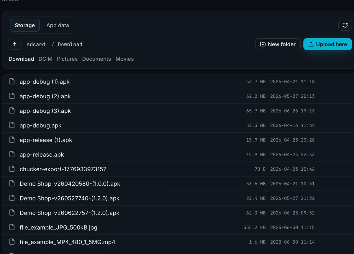The height and width of the screenshot is (254, 354).
Task: Click the date 2026-05-27 21:22
Action: pyautogui.click(x=292, y=198)
